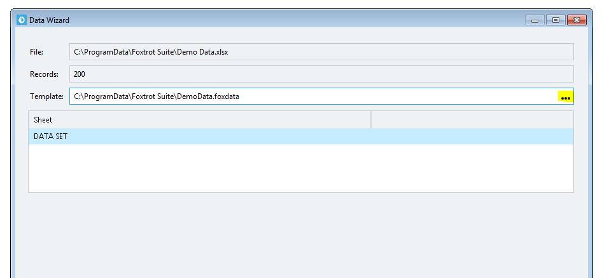Screen dimensions: 602x278
Task: Click the "File:" label
Action: tap(37, 51)
